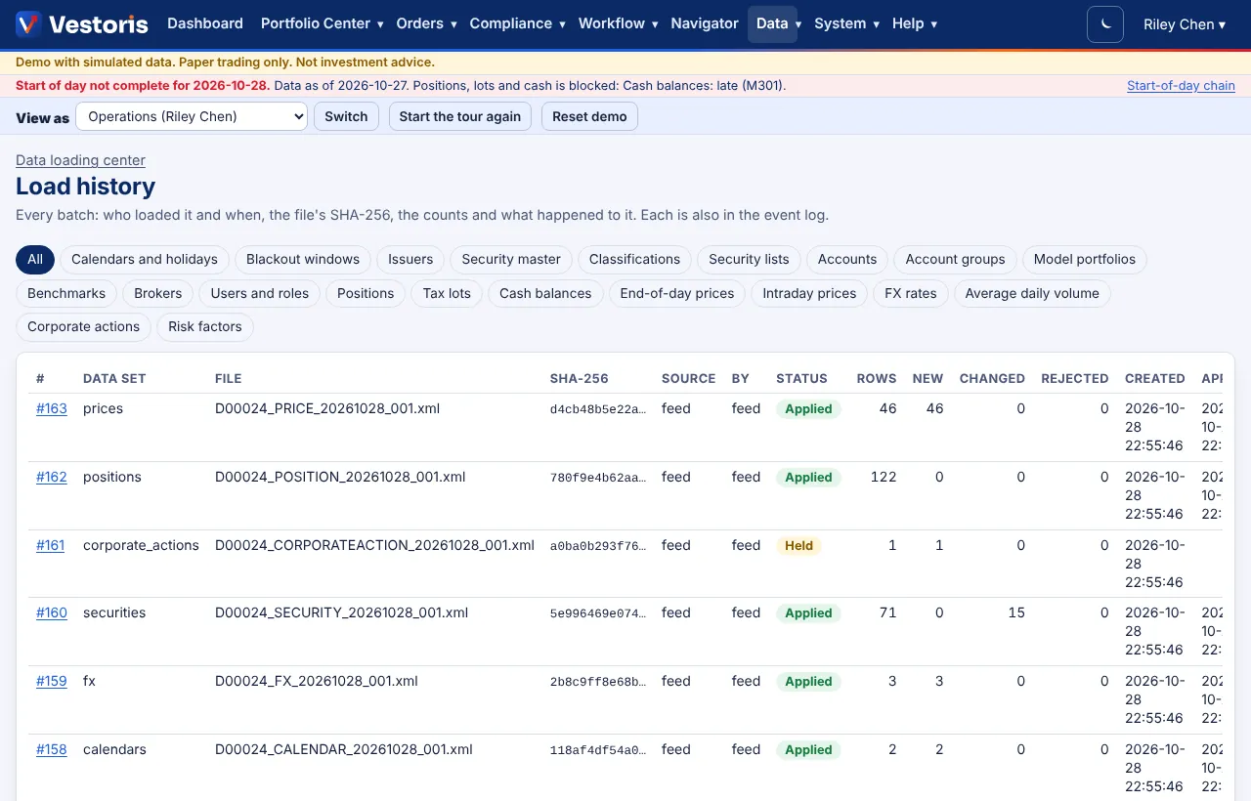
Task: Click the REJECTED column header
Action: 1075,378
